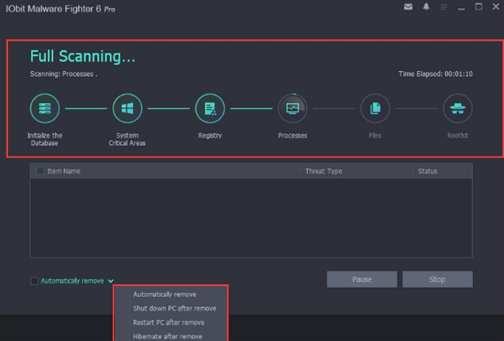
Task: Click the Files stage label
Action: click(375, 136)
